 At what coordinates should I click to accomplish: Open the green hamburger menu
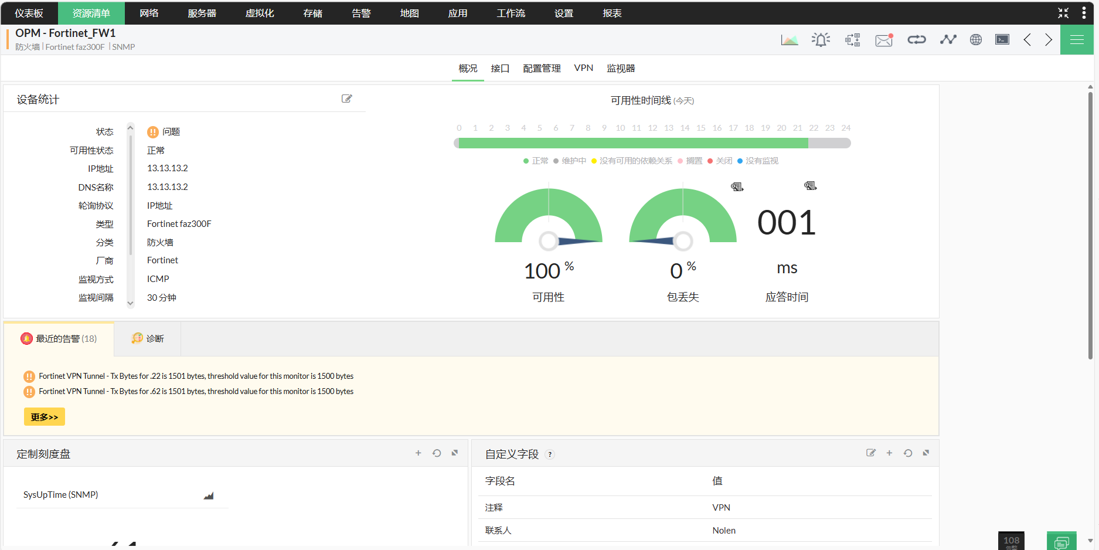(1076, 40)
